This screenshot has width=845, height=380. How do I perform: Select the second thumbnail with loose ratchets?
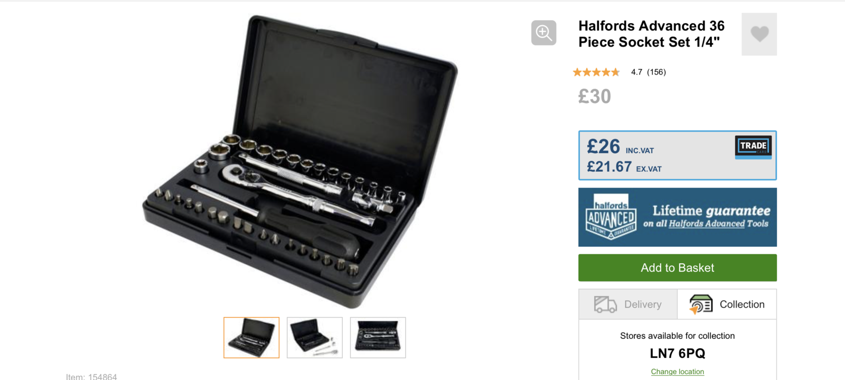pyautogui.click(x=315, y=338)
